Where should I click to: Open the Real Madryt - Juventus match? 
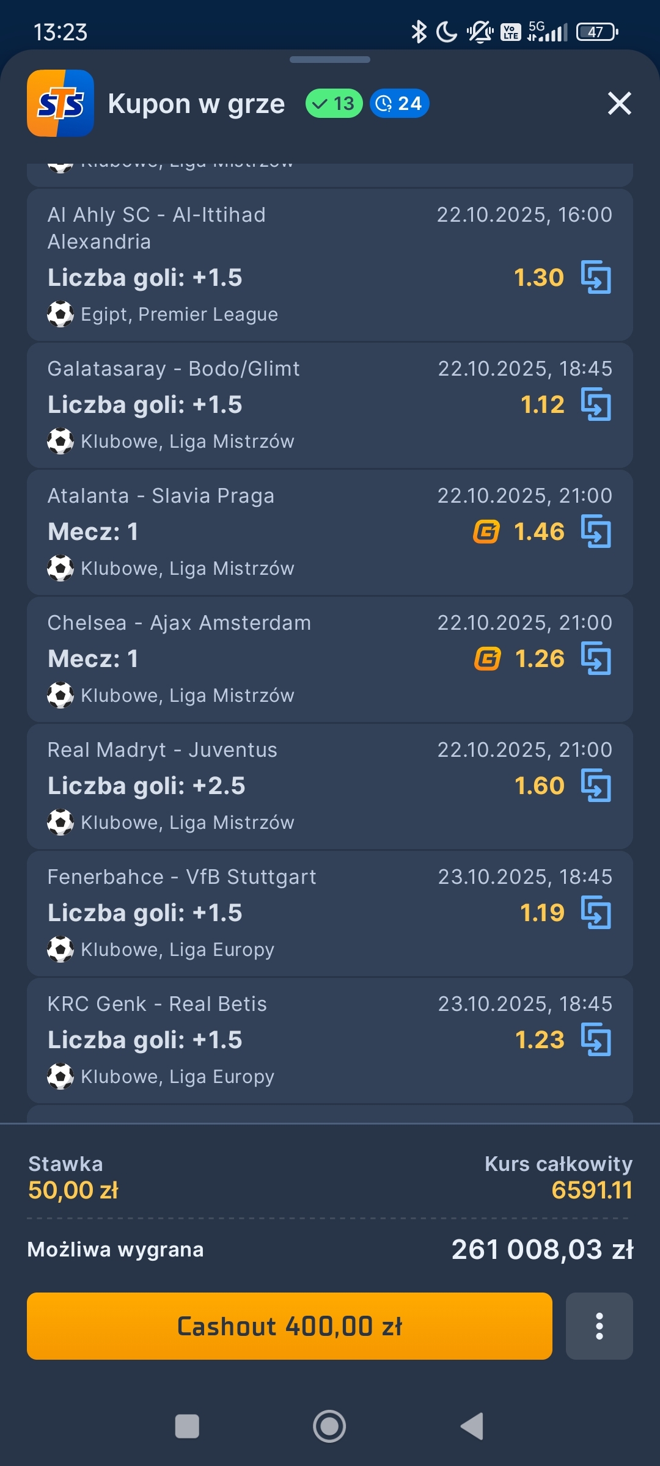pos(163,750)
